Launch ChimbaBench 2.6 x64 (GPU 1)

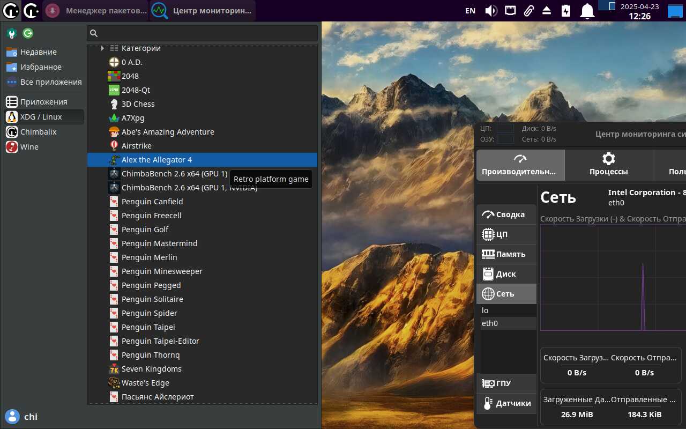point(202,174)
